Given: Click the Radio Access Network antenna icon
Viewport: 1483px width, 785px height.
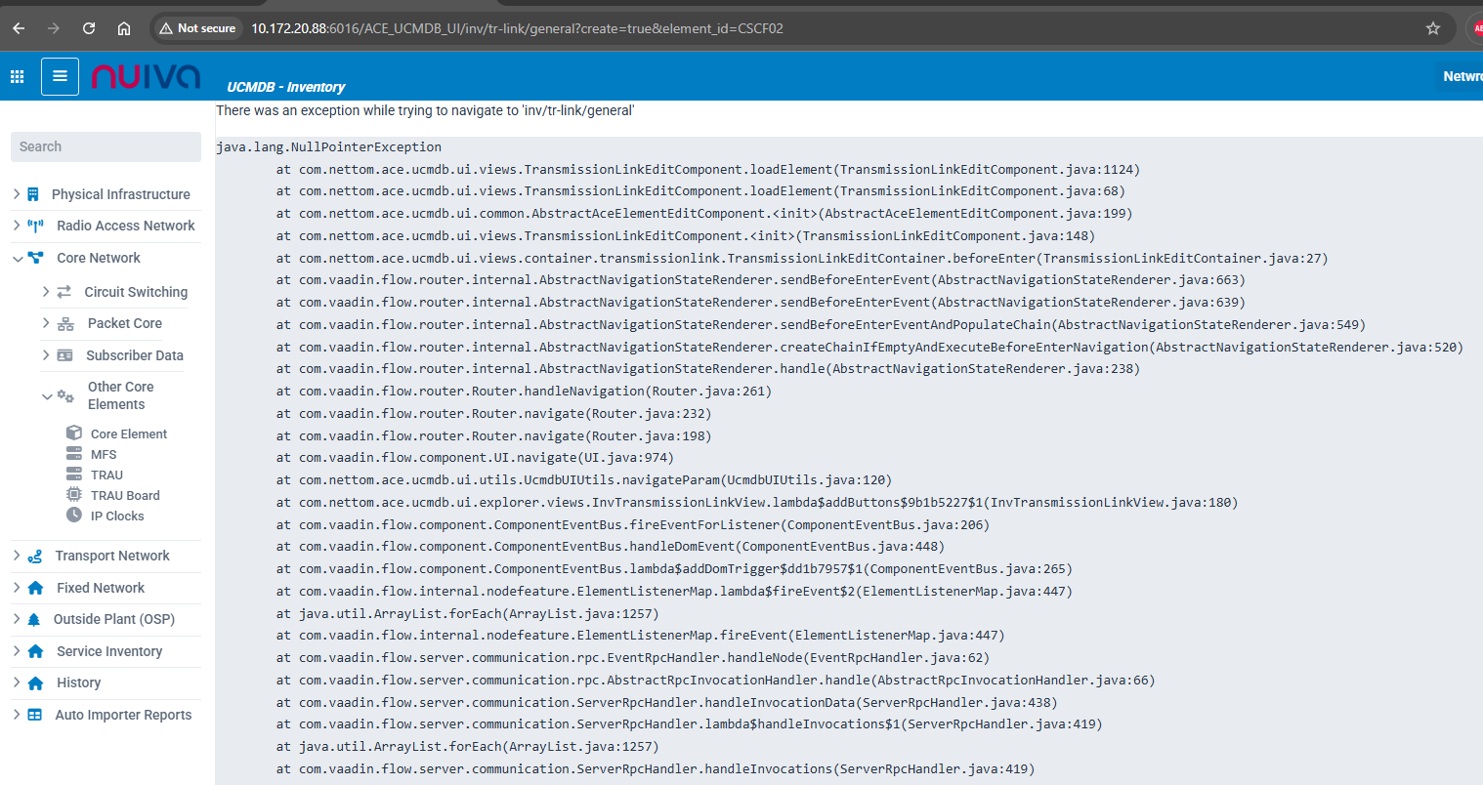Looking at the screenshot, I should click(x=35, y=226).
